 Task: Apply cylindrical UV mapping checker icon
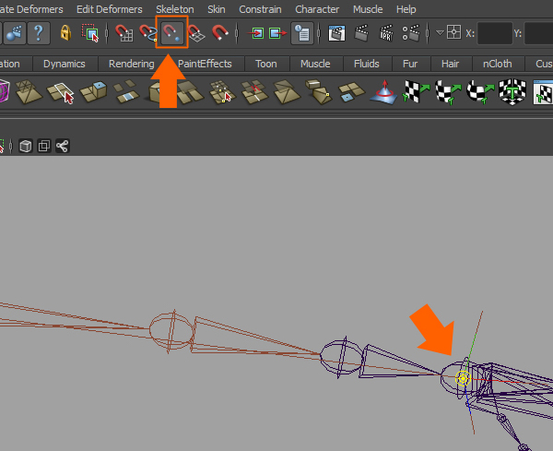[x=448, y=91]
